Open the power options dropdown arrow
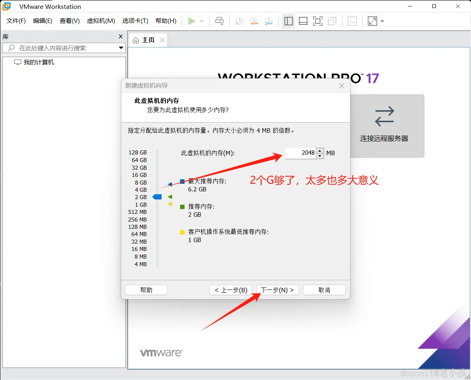471x380 pixels. [202, 21]
